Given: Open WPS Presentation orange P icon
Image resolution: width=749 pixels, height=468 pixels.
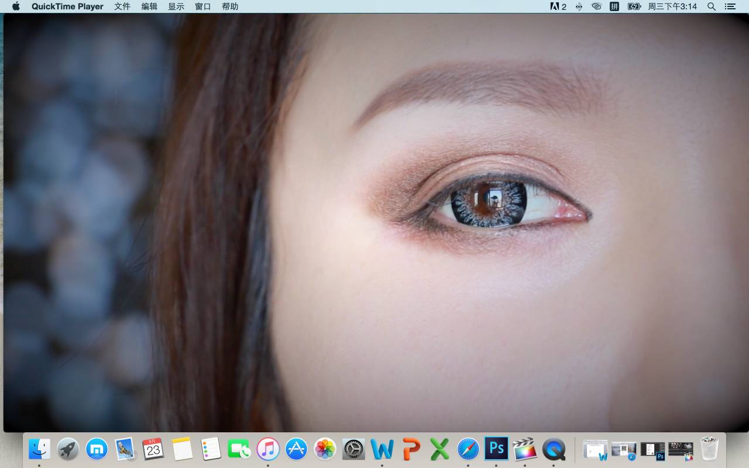Looking at the screenshot, I should pyautogui.click(x=411, y=449).
